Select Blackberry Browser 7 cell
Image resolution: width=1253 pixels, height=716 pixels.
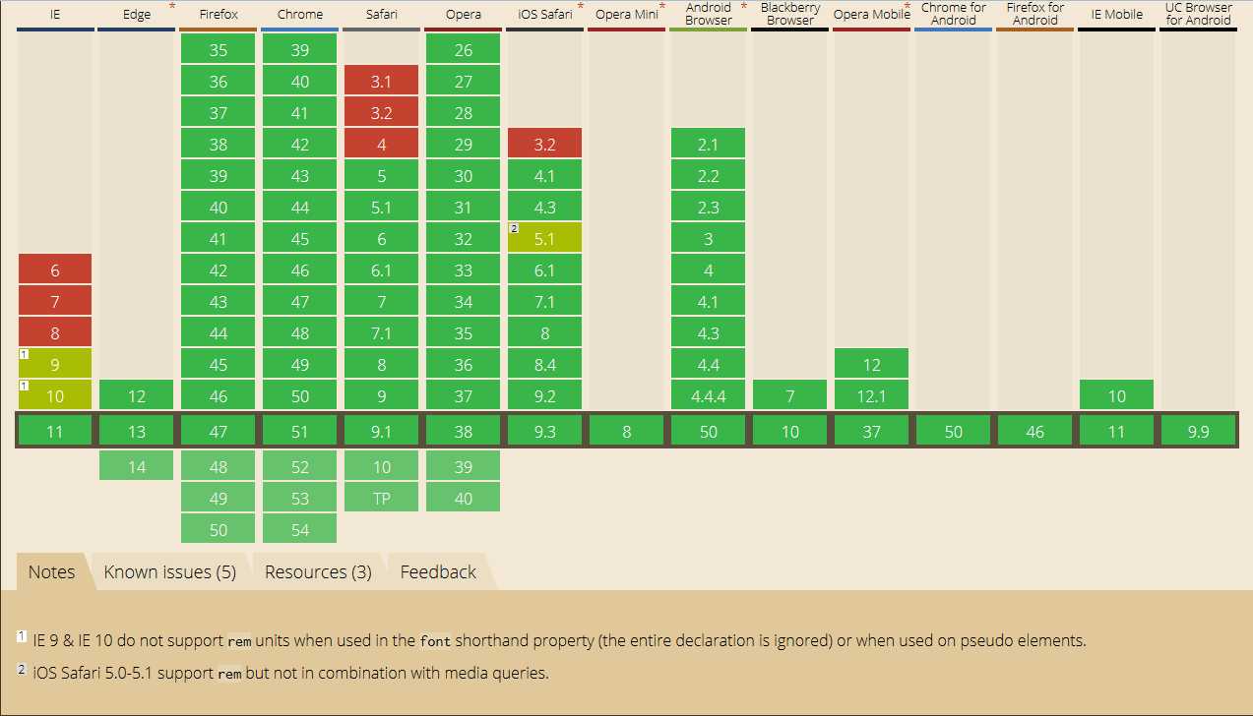click(x=790, y=396)
